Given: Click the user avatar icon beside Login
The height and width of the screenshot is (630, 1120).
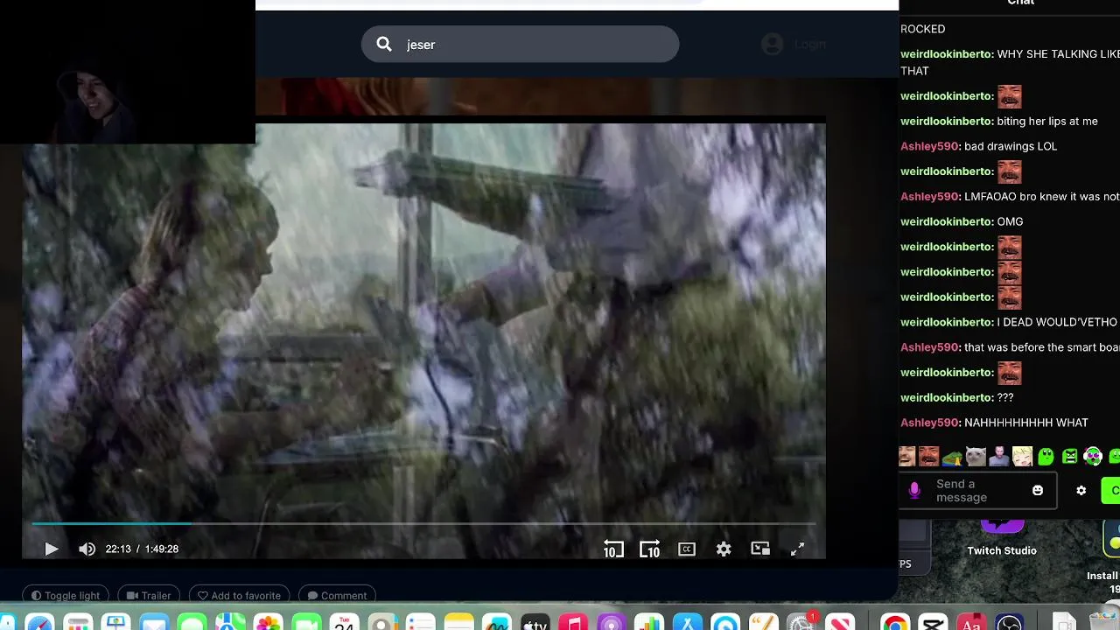Looking at the screenshot, I should point(772,45).
